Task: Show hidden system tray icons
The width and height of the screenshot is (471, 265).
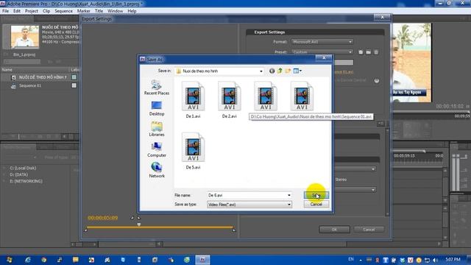Action: (361, 260)
